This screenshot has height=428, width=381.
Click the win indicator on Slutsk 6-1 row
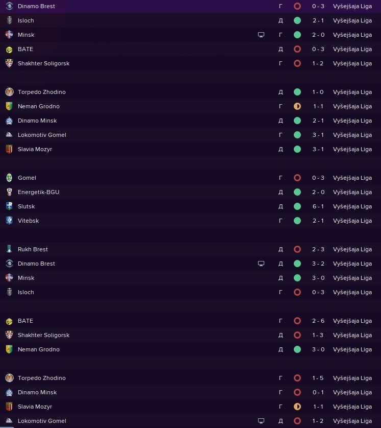(297, 206)
